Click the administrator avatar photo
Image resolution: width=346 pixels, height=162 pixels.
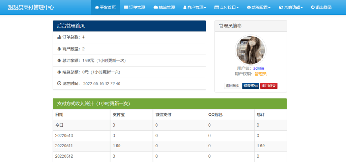coord(251,50)
